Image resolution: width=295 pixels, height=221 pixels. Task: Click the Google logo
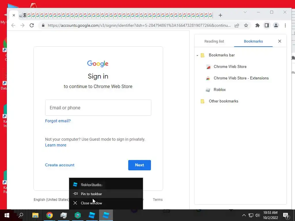(98, 64)
